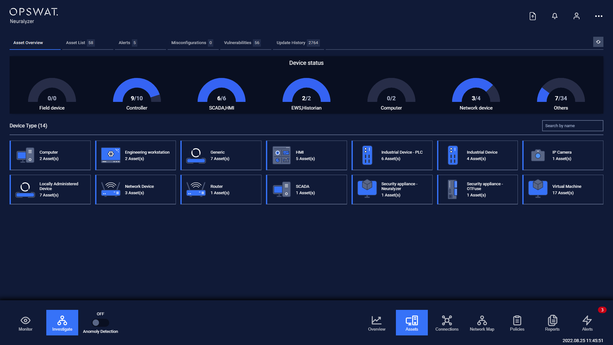This screenshot has width=613, height=345.
Task: Open Policies from bottom bar
Action: pyautogui.click(x=517, y=323)
